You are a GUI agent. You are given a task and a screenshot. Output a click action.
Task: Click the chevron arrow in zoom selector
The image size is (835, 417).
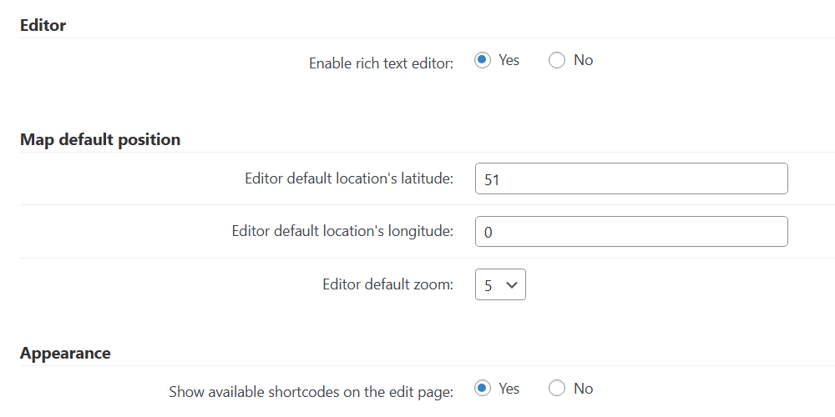512,285
